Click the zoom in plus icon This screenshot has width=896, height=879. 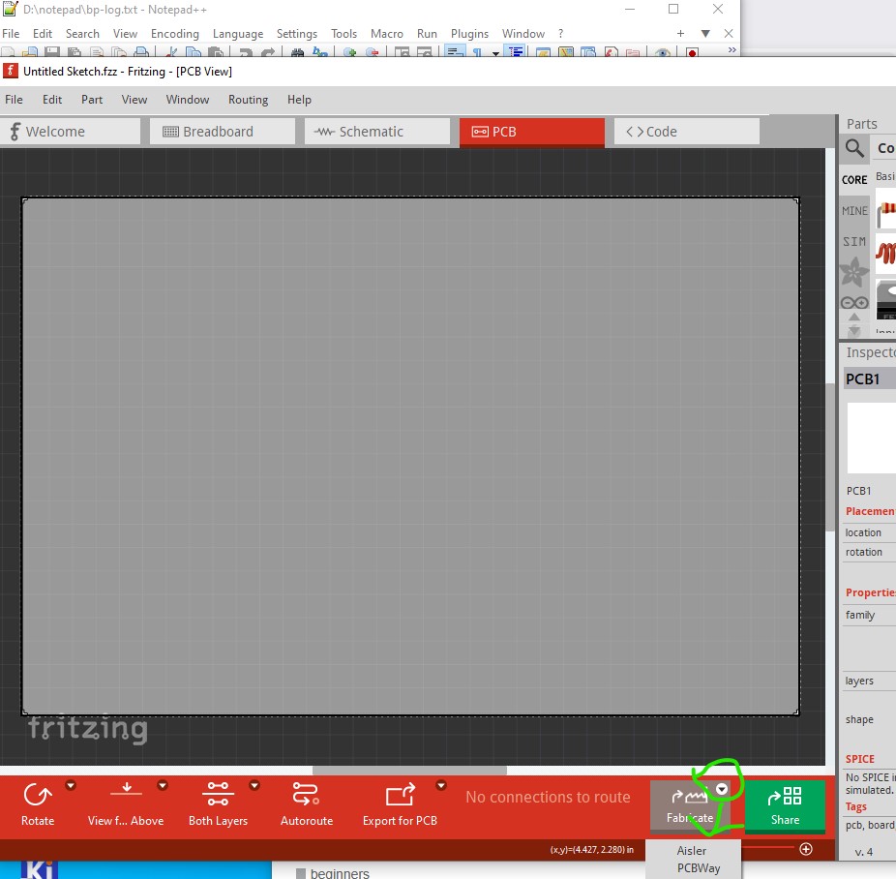806,849
